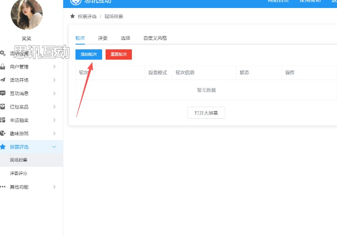Click the 红包奖品 red envelope icon

[3, 107]
